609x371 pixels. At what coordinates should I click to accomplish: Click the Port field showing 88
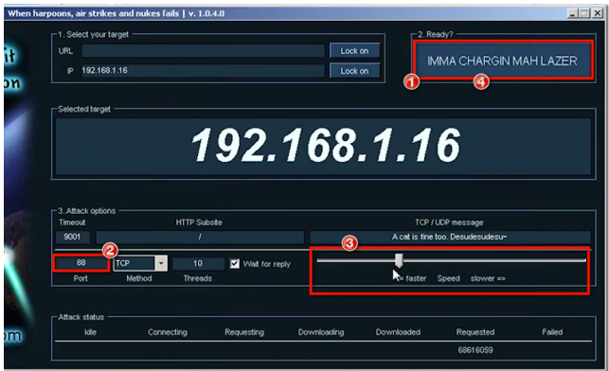[81, 263]
